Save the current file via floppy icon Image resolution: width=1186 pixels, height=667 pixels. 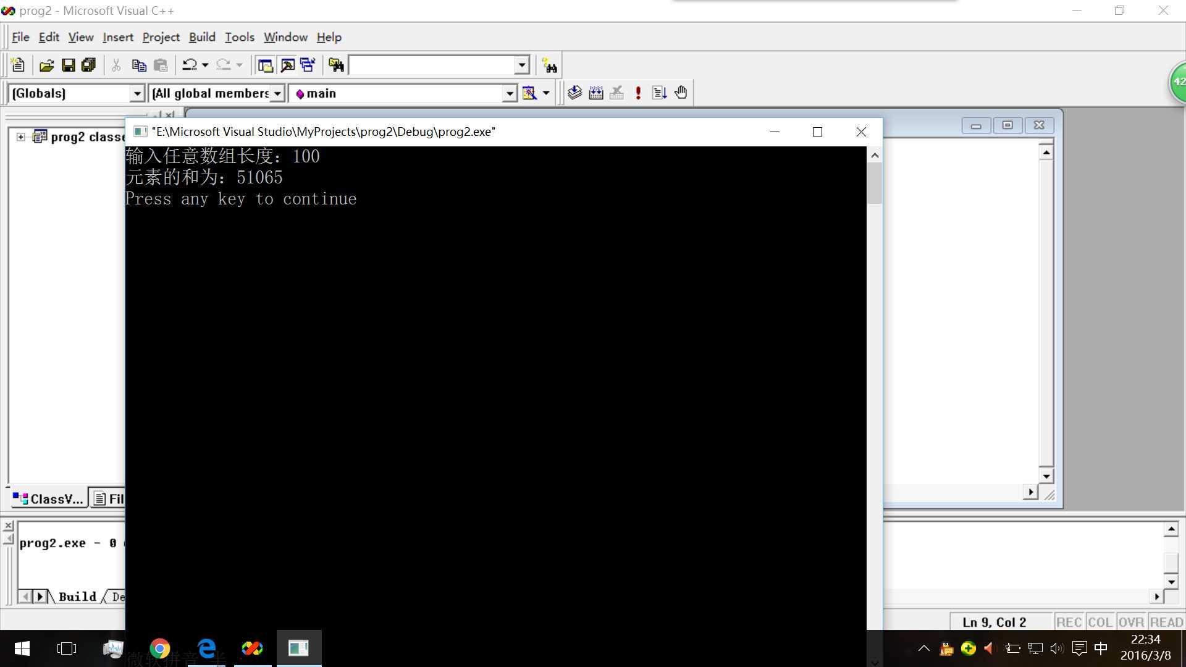68,65
